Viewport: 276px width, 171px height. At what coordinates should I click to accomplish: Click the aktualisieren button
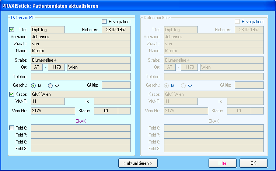(138, 163)
